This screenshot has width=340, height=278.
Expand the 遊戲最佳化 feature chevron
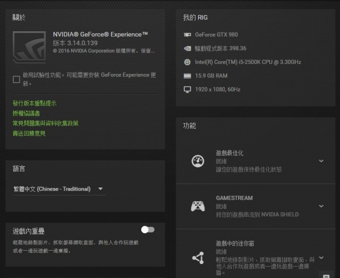point(322,161)
